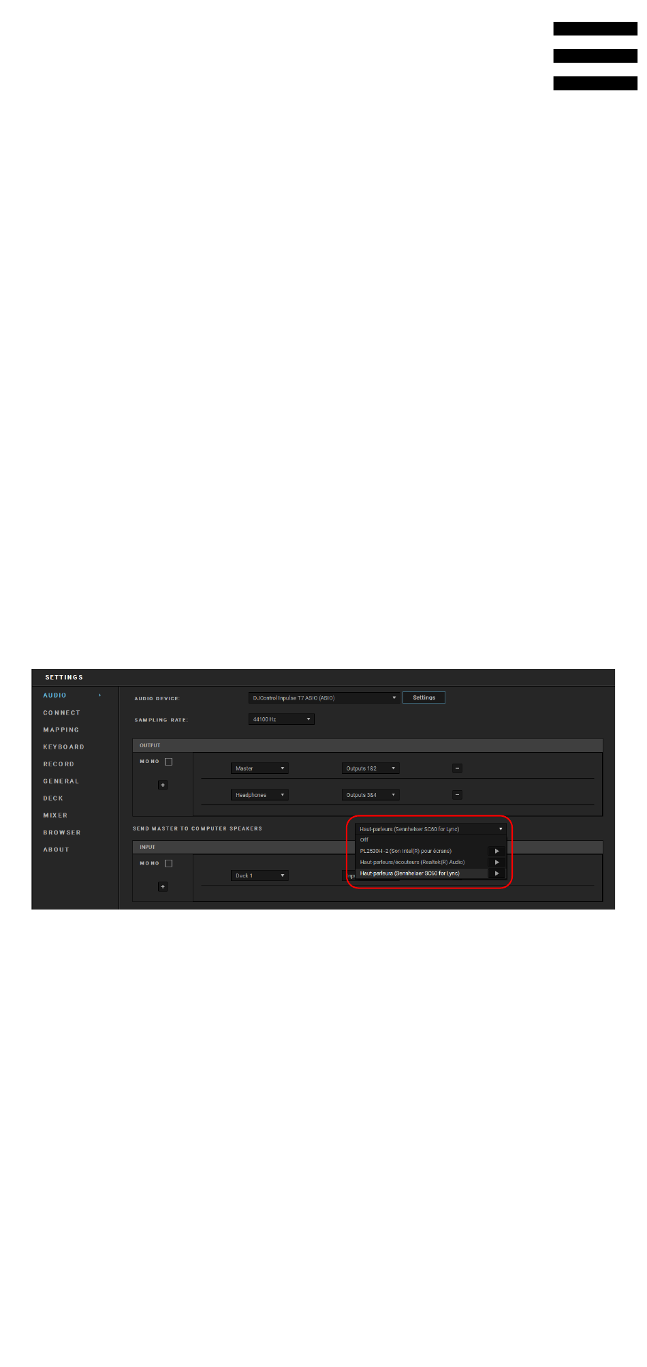Remove the Master output row
This screenshot has width=647, height=1367.
coord(458,768)
